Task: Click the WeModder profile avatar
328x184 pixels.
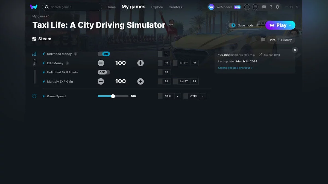Action: pos(211,7)
